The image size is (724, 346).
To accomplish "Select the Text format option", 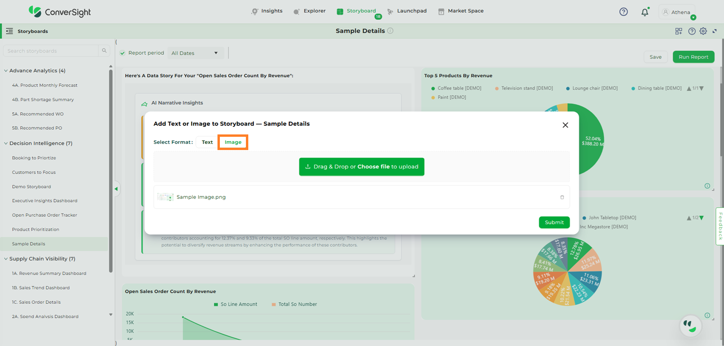I will pos(207,142).
